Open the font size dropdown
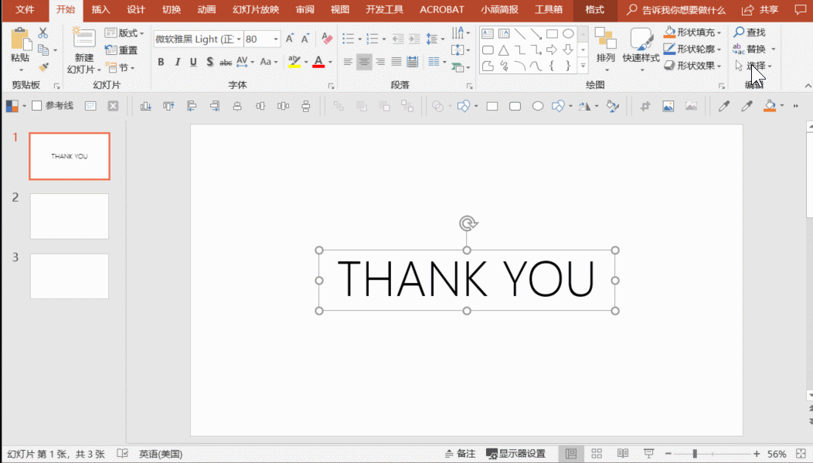The height and width of the screenshot is (463, 813). point(276,39)
